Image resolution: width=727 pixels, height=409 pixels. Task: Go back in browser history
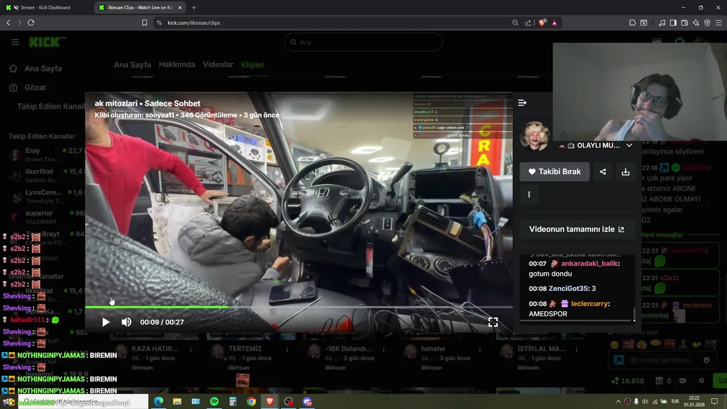[8, 23]
